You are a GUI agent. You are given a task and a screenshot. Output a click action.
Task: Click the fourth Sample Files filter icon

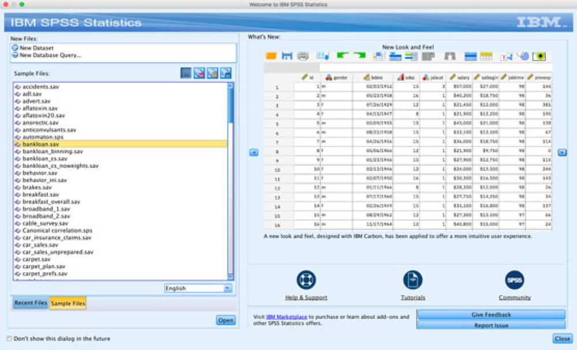[226, 73]
